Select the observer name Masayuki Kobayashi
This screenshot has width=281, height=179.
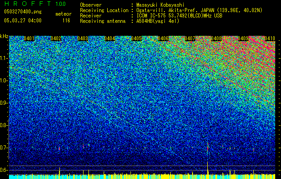coord(160,5)
